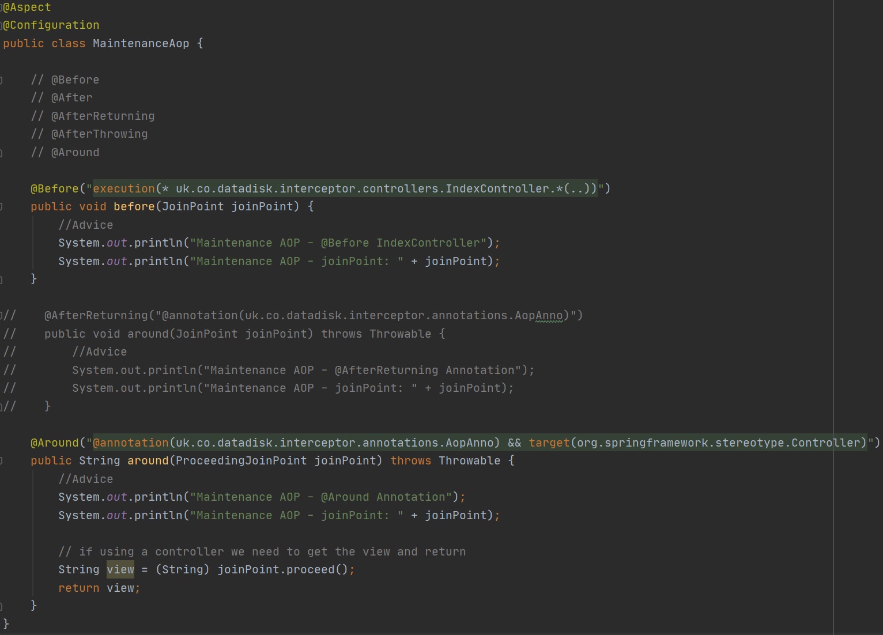Screen dimensions: 883x635
Task: Place cursor on the @Configuration annotation
Action: [x=52, y=25]
